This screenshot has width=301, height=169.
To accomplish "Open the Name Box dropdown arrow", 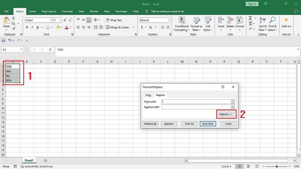I will click(x=21, y=50).
